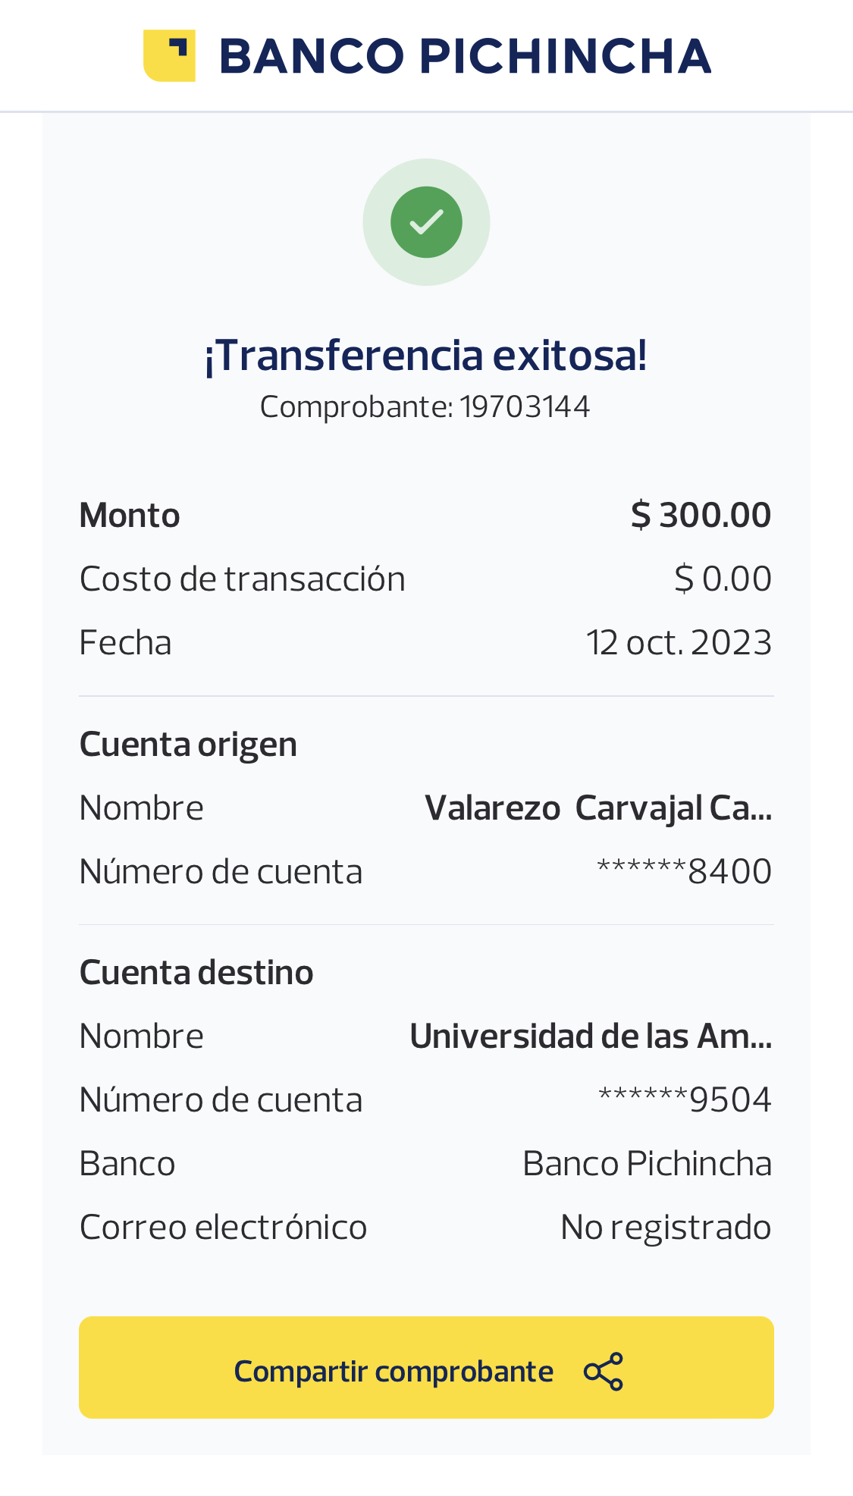Click the Cuenta destino section heading

[x=196, y=972]
